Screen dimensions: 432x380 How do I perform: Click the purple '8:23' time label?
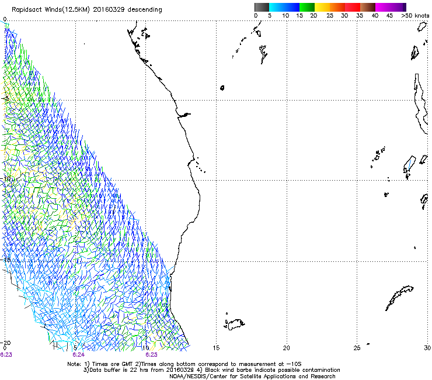click(6, 355)
